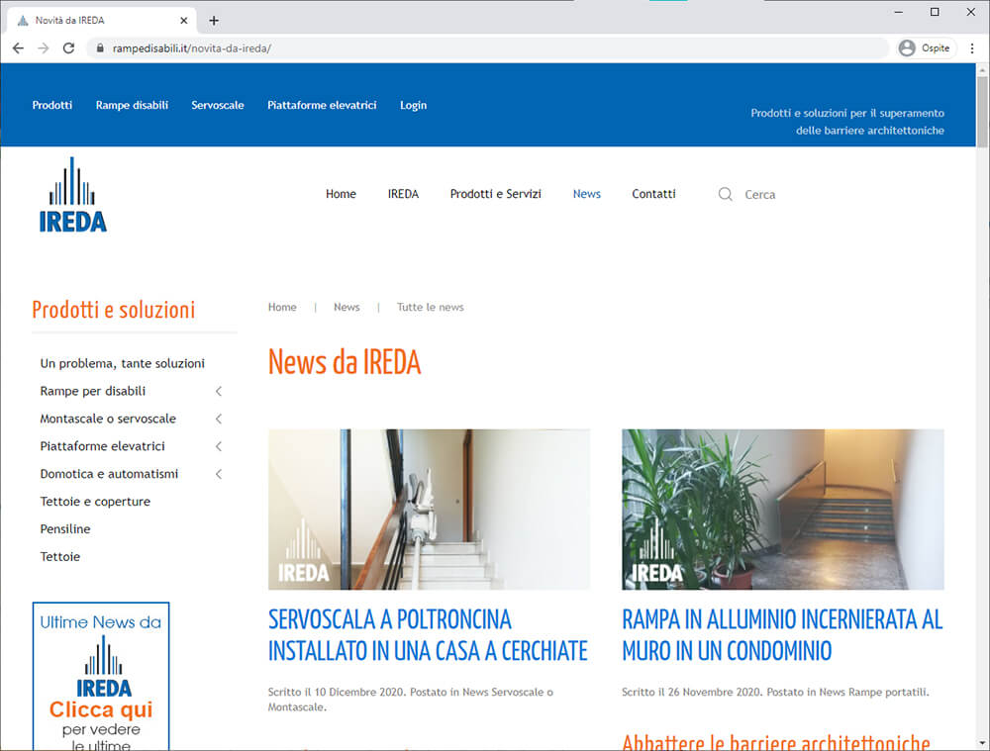The width and height of the screenshot is (990, 751).
Task: Open Servoscale in the blue top bar
Action: [218, 106]
